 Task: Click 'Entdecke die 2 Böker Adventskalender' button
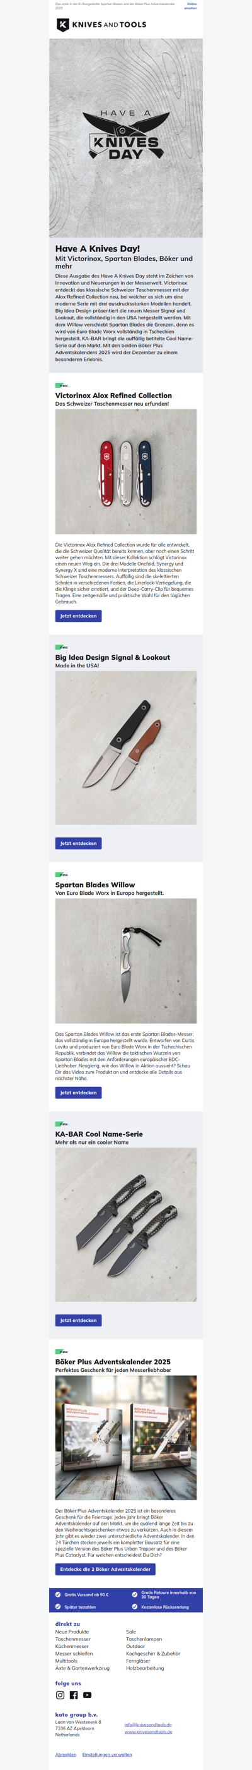pos(105,1569)
